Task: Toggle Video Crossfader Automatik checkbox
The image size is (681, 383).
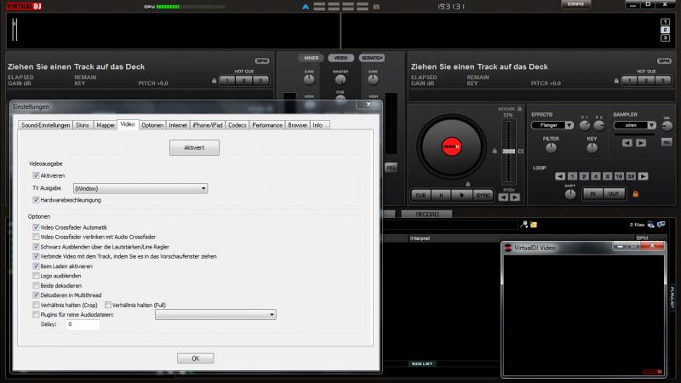Action: click(x=36, y=227)
